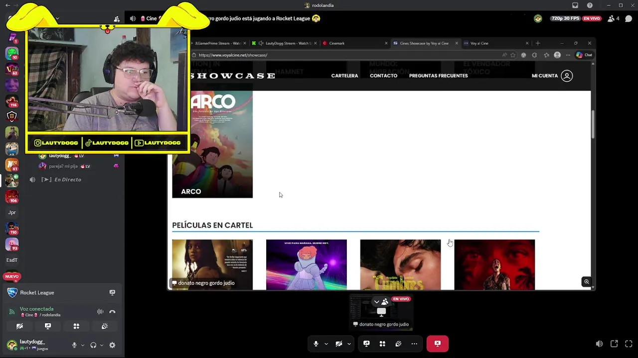Disconnect from voice with hang-up icon
The height and width of the screenshot is (358, 638).
point(112,312)
